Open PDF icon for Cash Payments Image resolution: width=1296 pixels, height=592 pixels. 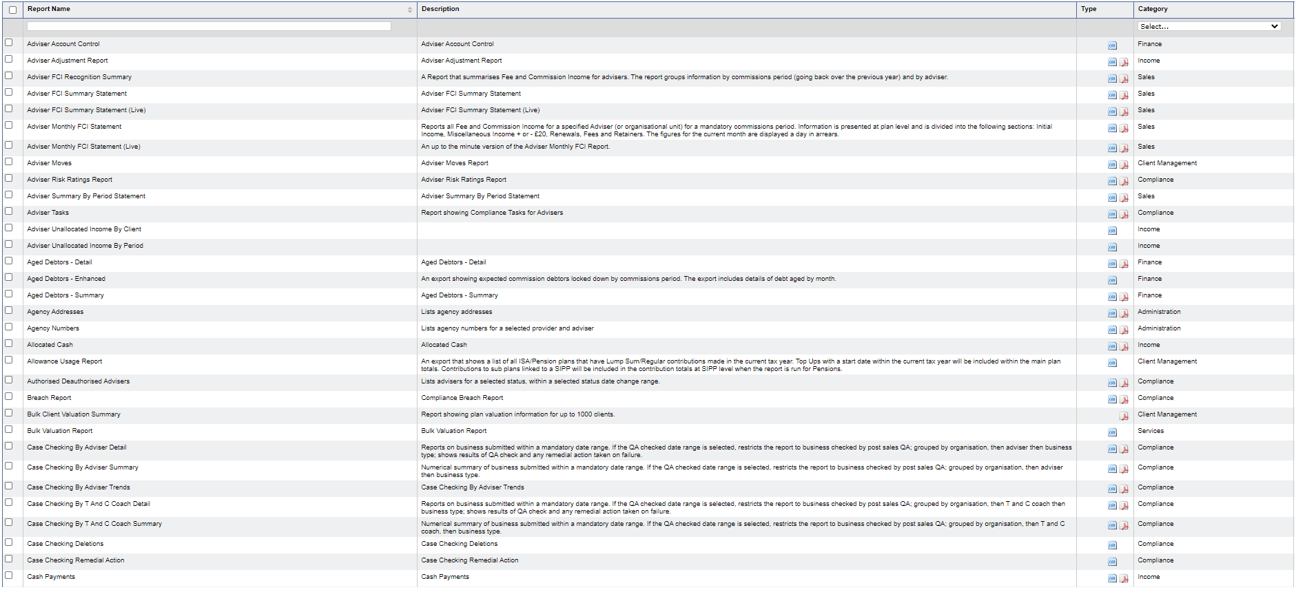1124,578
